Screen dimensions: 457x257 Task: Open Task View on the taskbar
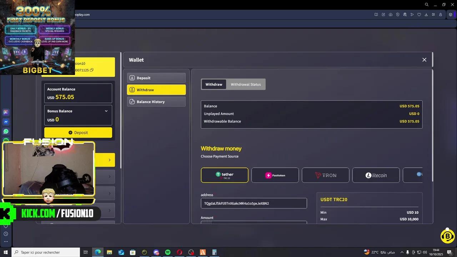(x=86, y=252)
